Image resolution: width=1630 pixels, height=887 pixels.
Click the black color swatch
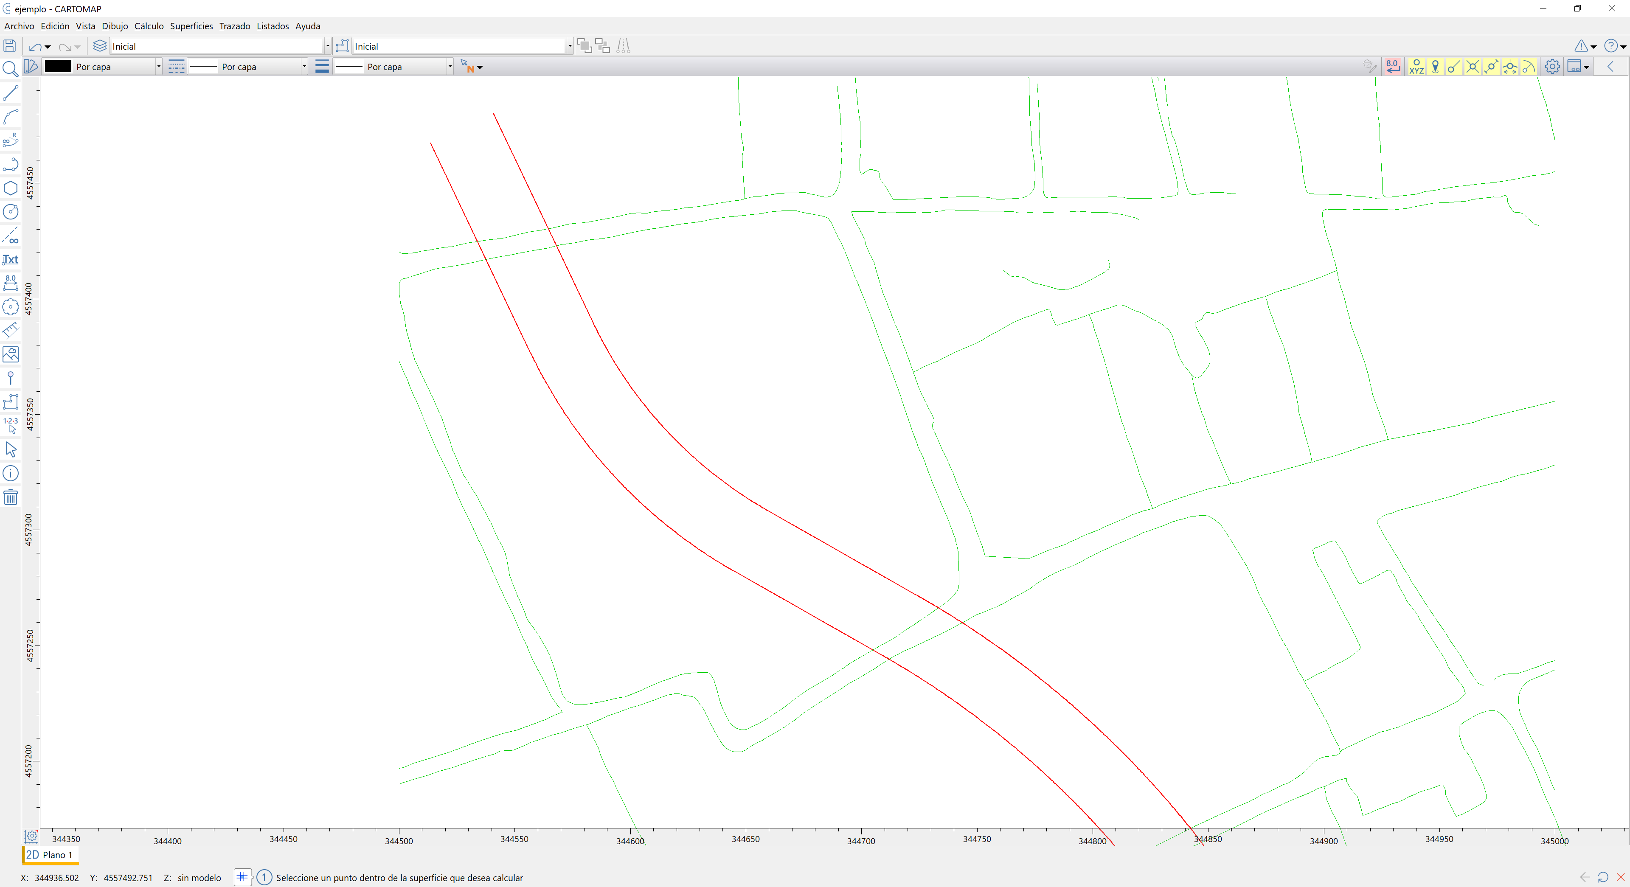pos(58,67)
